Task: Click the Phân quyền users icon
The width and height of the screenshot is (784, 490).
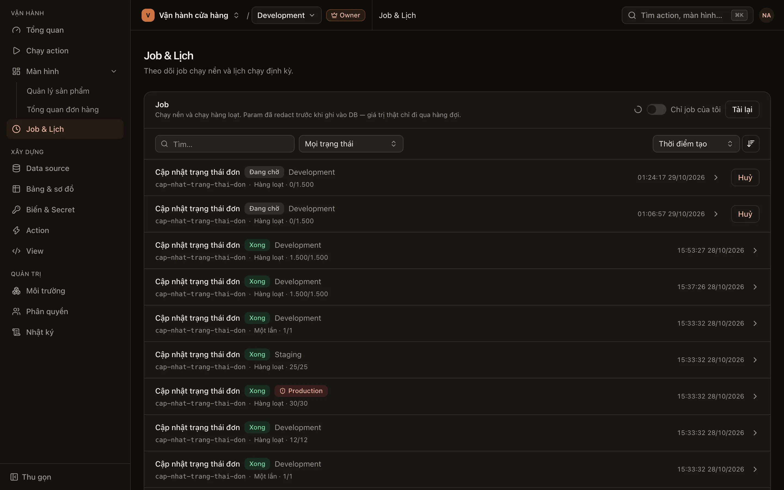Action: point(16,311)
